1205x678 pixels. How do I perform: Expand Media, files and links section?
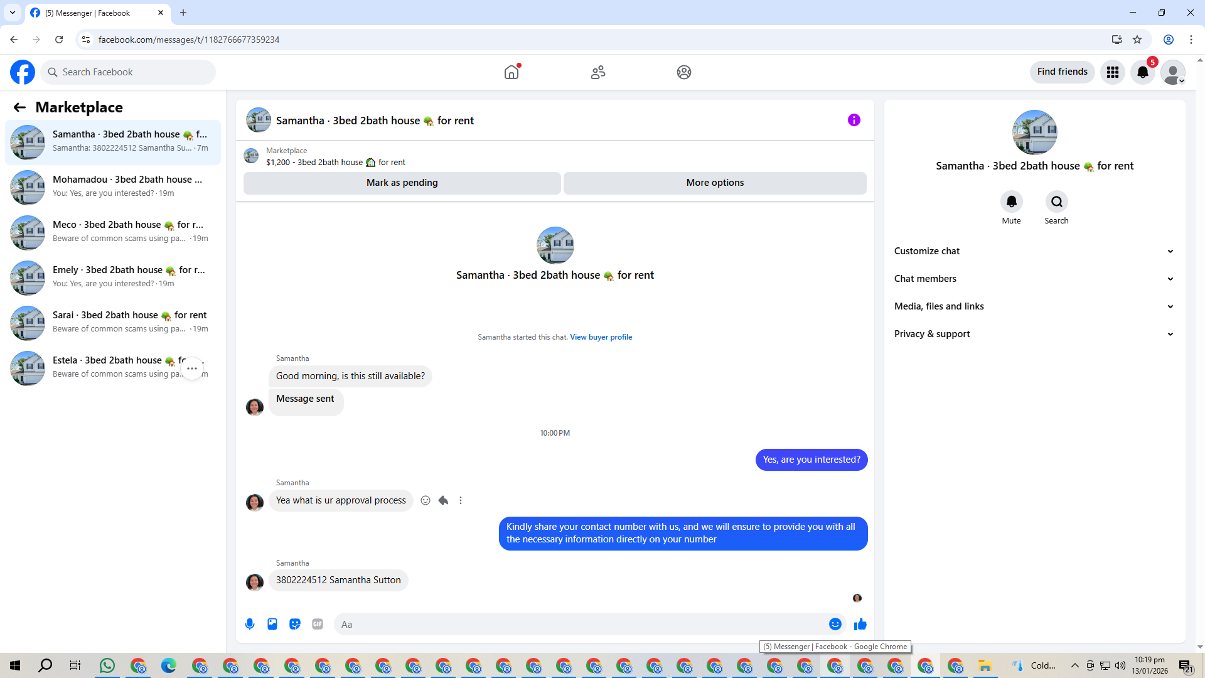coord(1034,306)
